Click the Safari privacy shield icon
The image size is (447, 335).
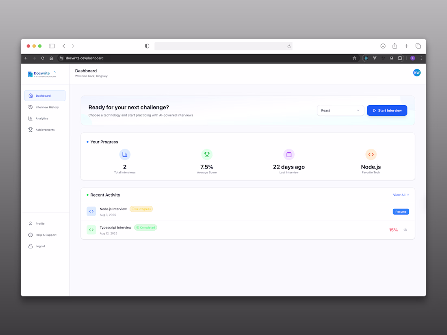[147, 46]
